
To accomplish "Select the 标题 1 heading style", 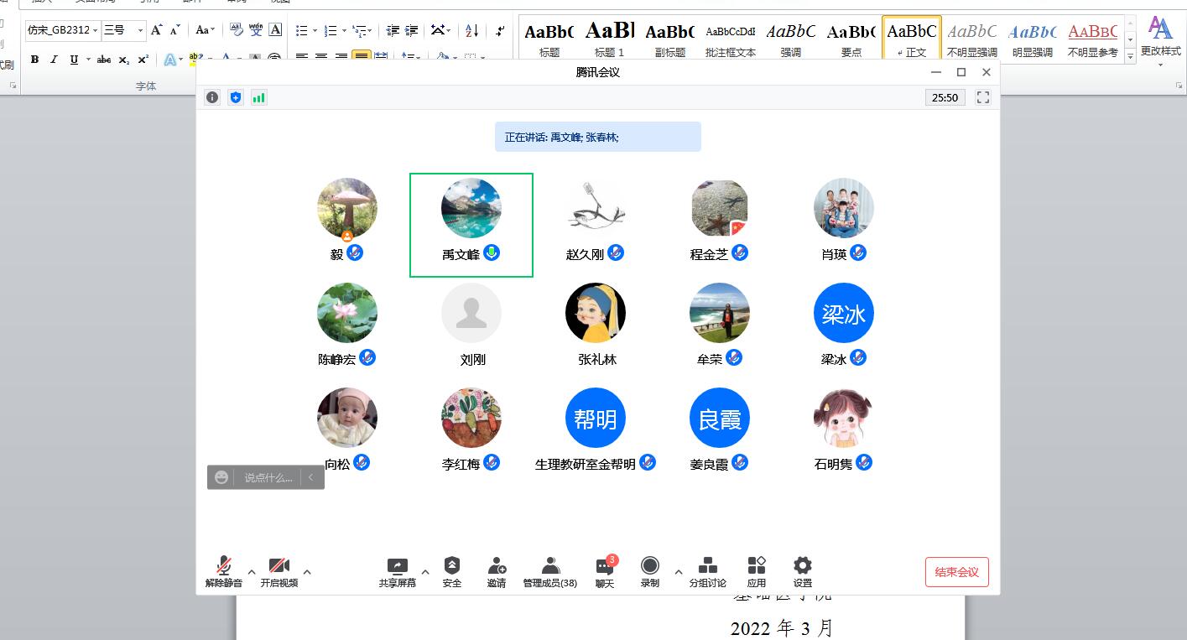I will point(610,38).
